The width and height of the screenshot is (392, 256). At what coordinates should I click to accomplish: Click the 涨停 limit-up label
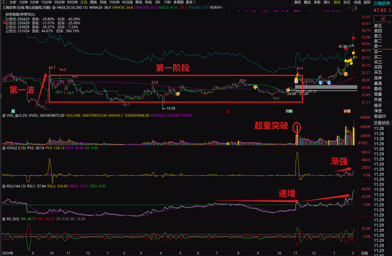click(x=378, y=78)
